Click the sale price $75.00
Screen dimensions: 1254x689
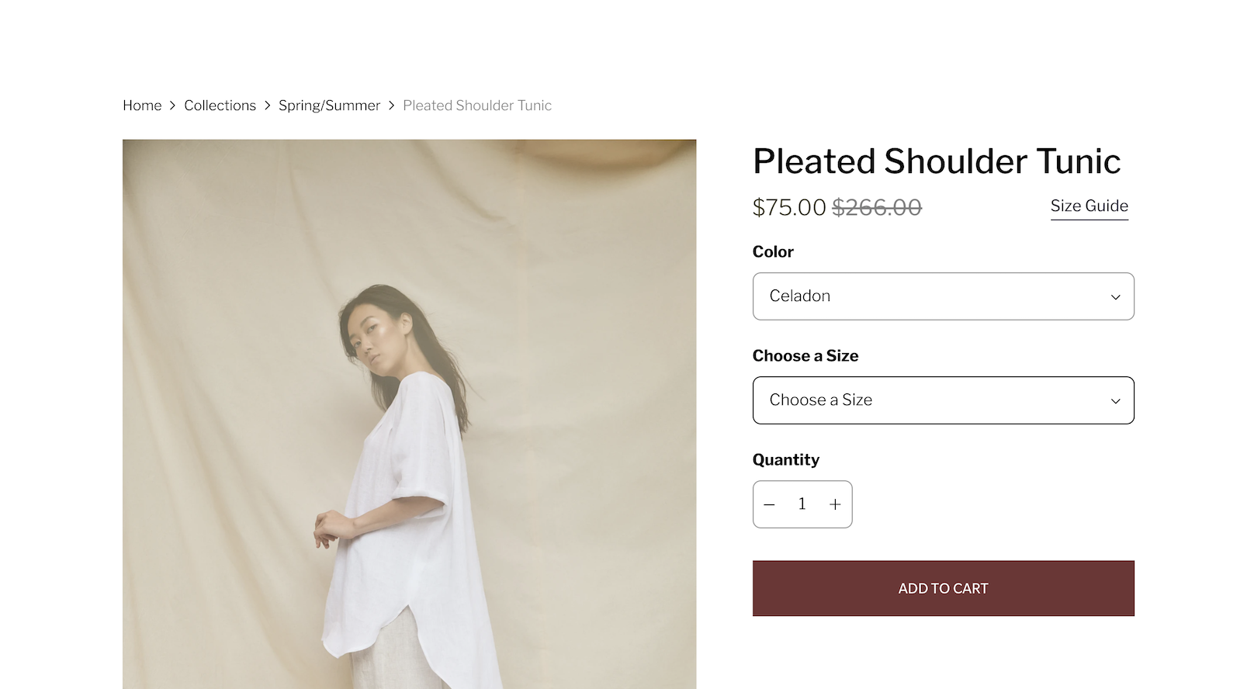(789, 208)
